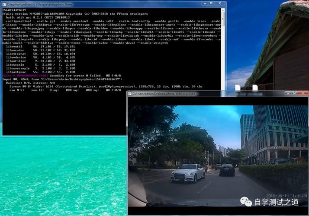
Task: Click the '1560494490637' line in console
Action: pyautogui.click(x=14, y=10)
